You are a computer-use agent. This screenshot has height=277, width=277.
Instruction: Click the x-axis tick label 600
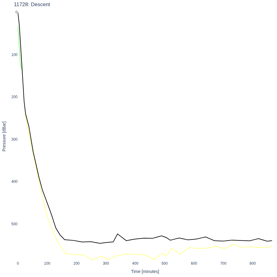[194, 263]
